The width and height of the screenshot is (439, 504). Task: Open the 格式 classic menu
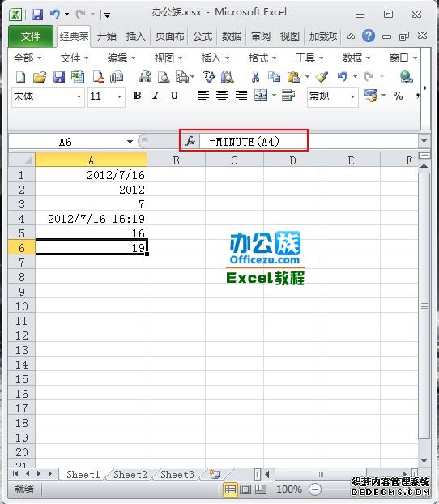(262, 58)
